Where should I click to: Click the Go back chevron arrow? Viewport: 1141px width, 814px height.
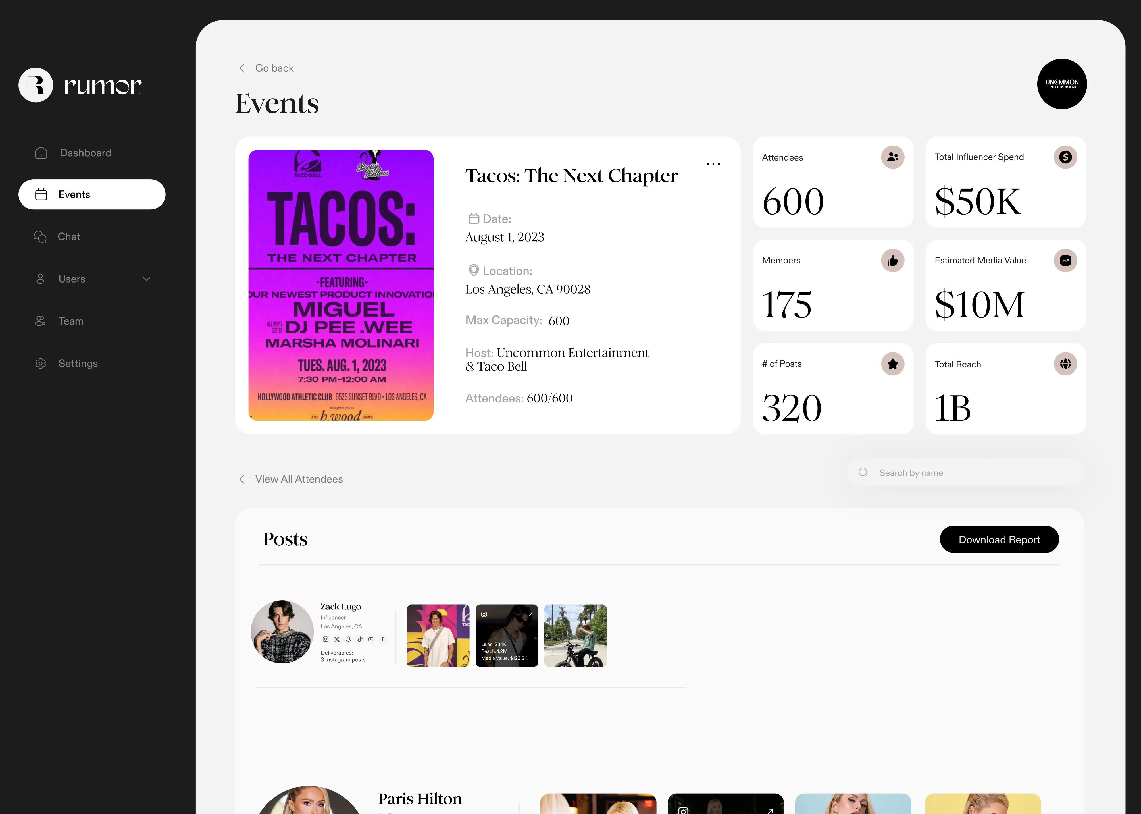[242, 68]
